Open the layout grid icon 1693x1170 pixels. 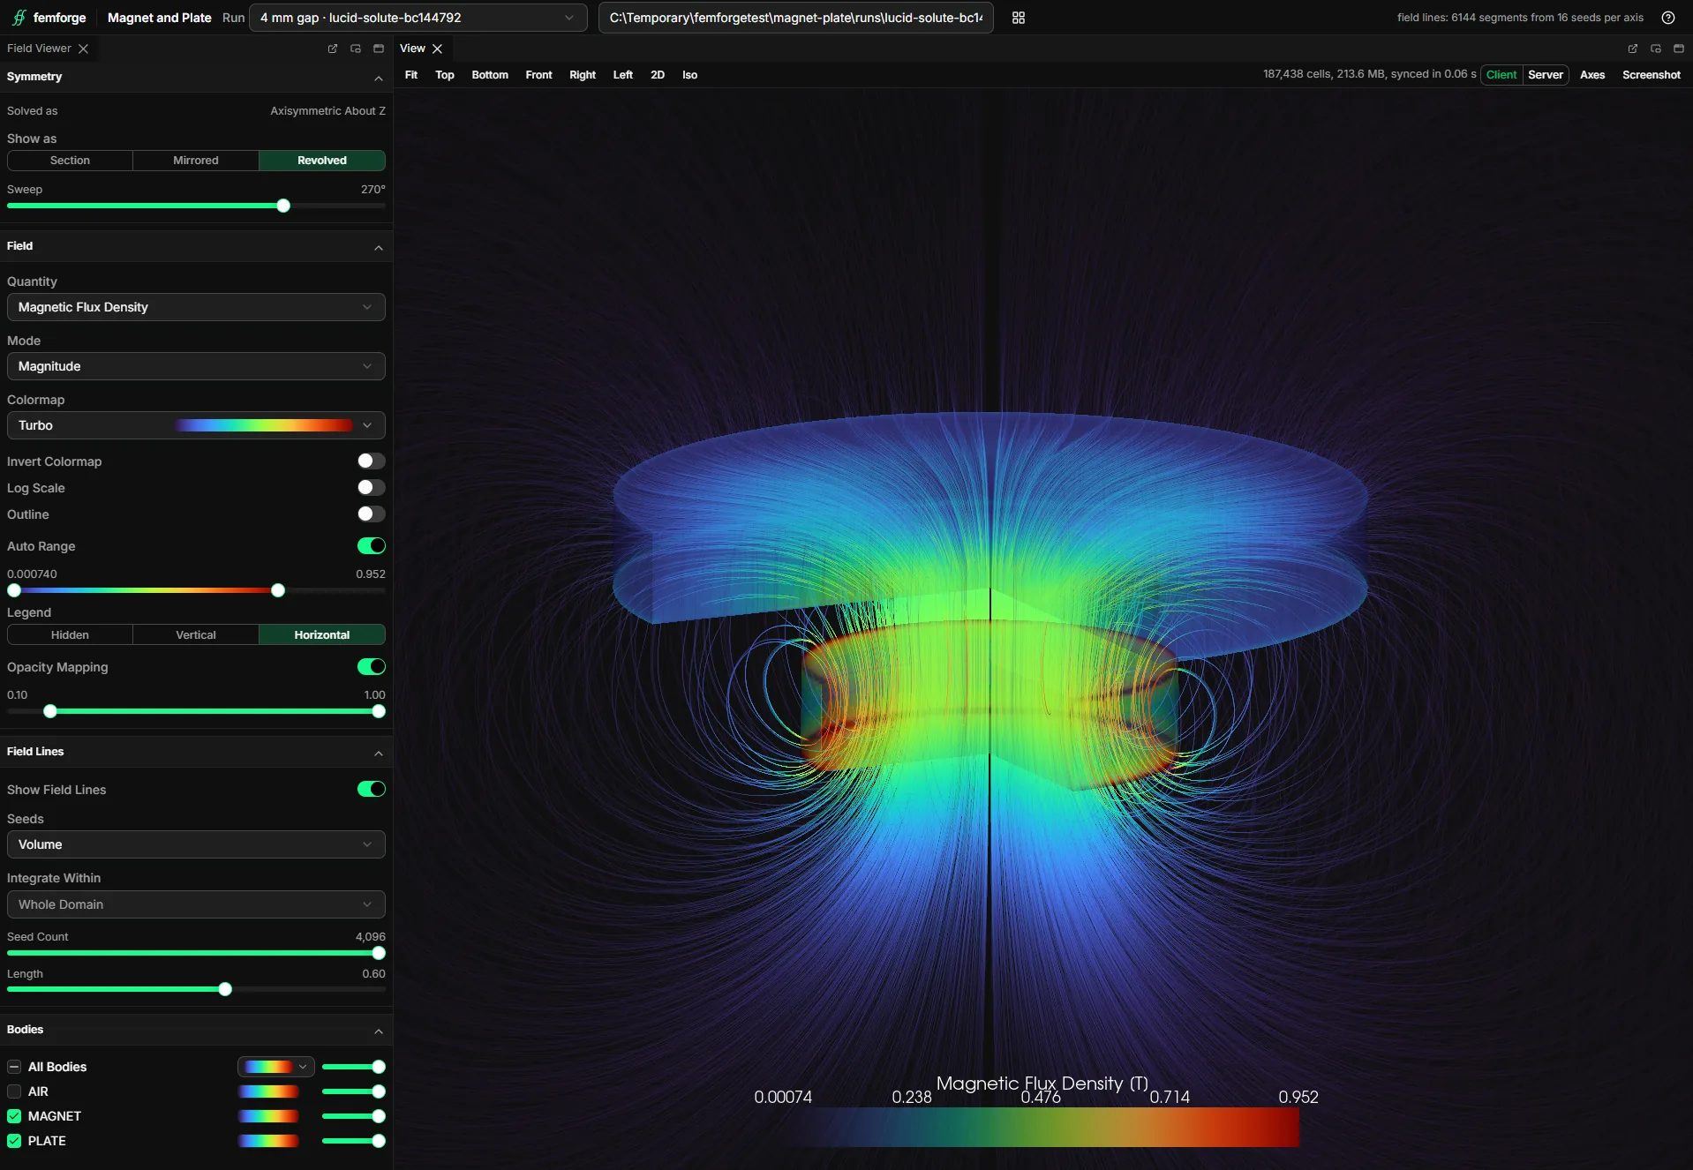(1019, 18)
